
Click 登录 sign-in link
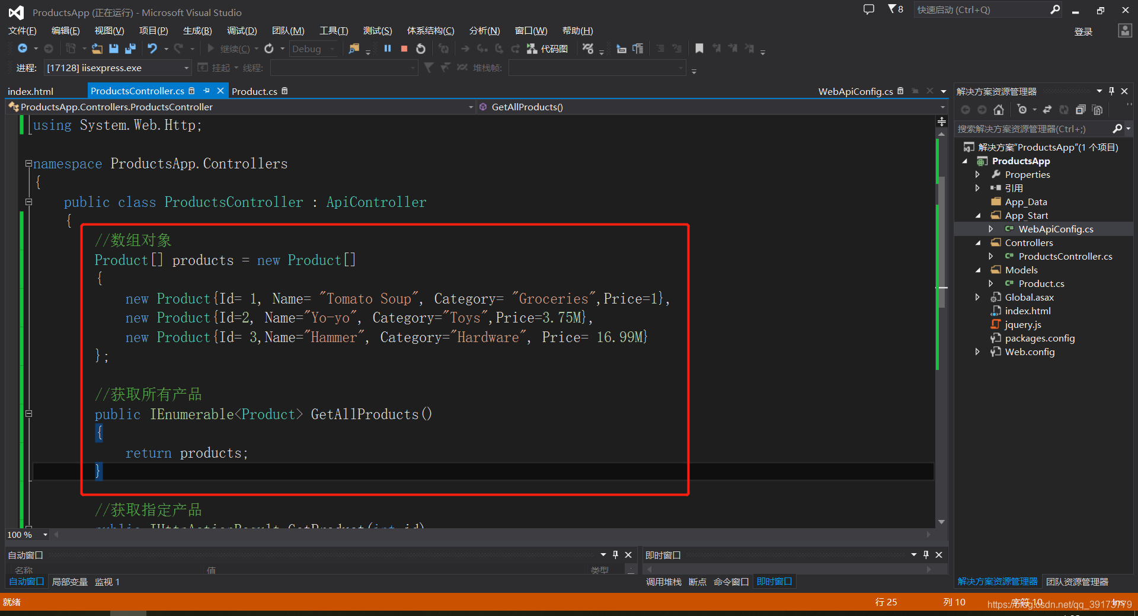tap(1083, 31)
